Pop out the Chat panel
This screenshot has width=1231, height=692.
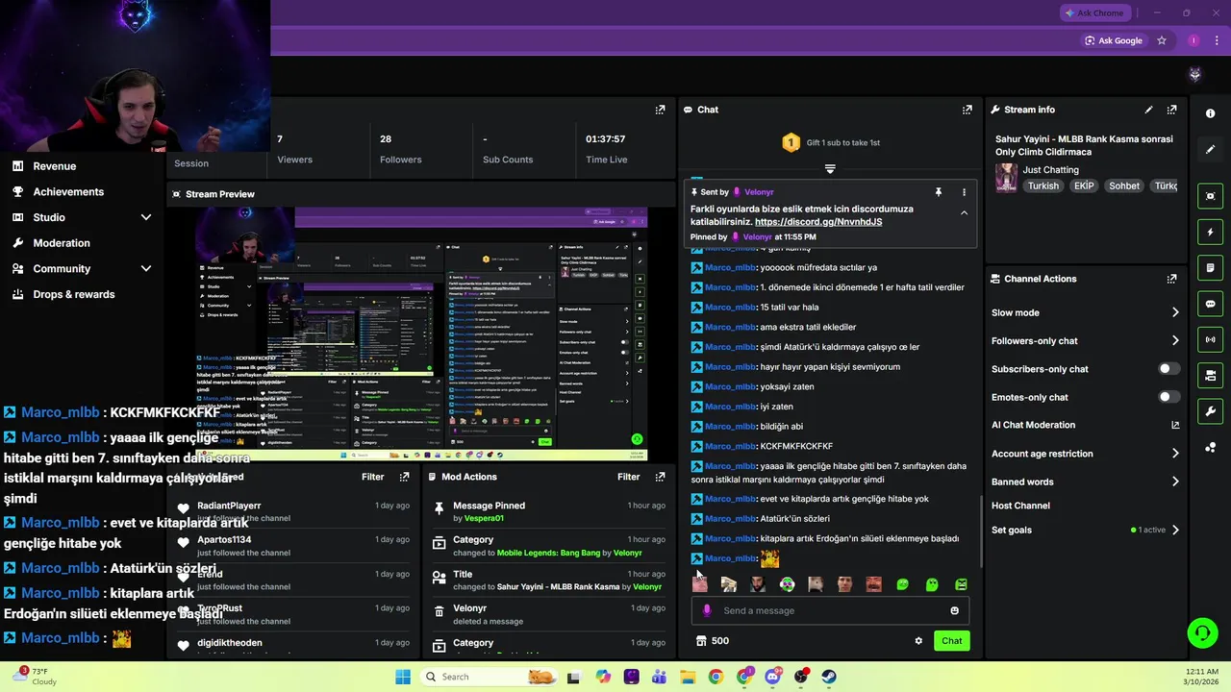[967, 110]
